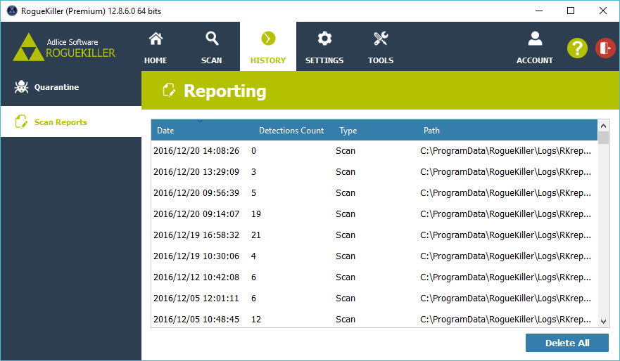Click the red exit door icon
The height and width of the screenshot is (361, 620).
(x=605, y=48)
